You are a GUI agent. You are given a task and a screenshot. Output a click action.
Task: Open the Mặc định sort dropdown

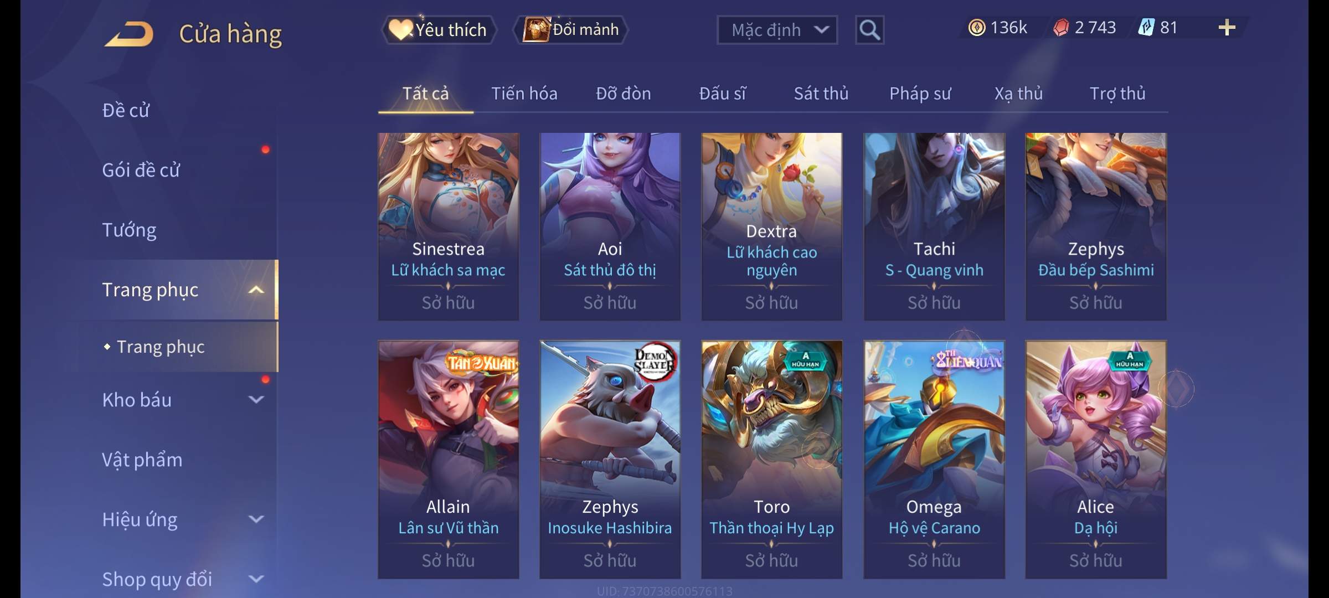(777, 30)
